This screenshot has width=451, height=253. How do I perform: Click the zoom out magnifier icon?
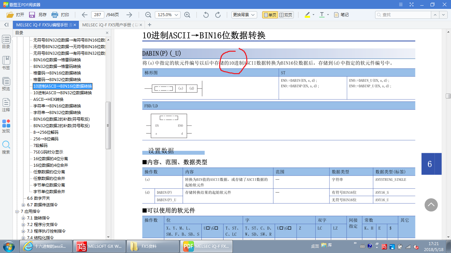tap(148, 15)
